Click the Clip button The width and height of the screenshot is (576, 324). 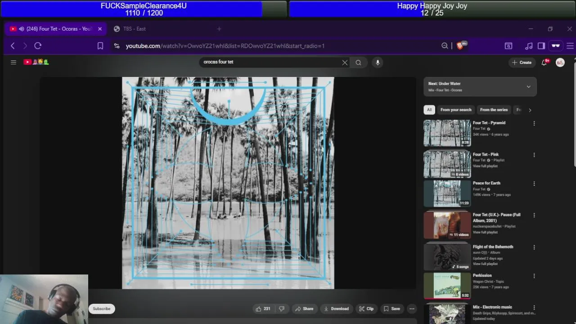366,309
